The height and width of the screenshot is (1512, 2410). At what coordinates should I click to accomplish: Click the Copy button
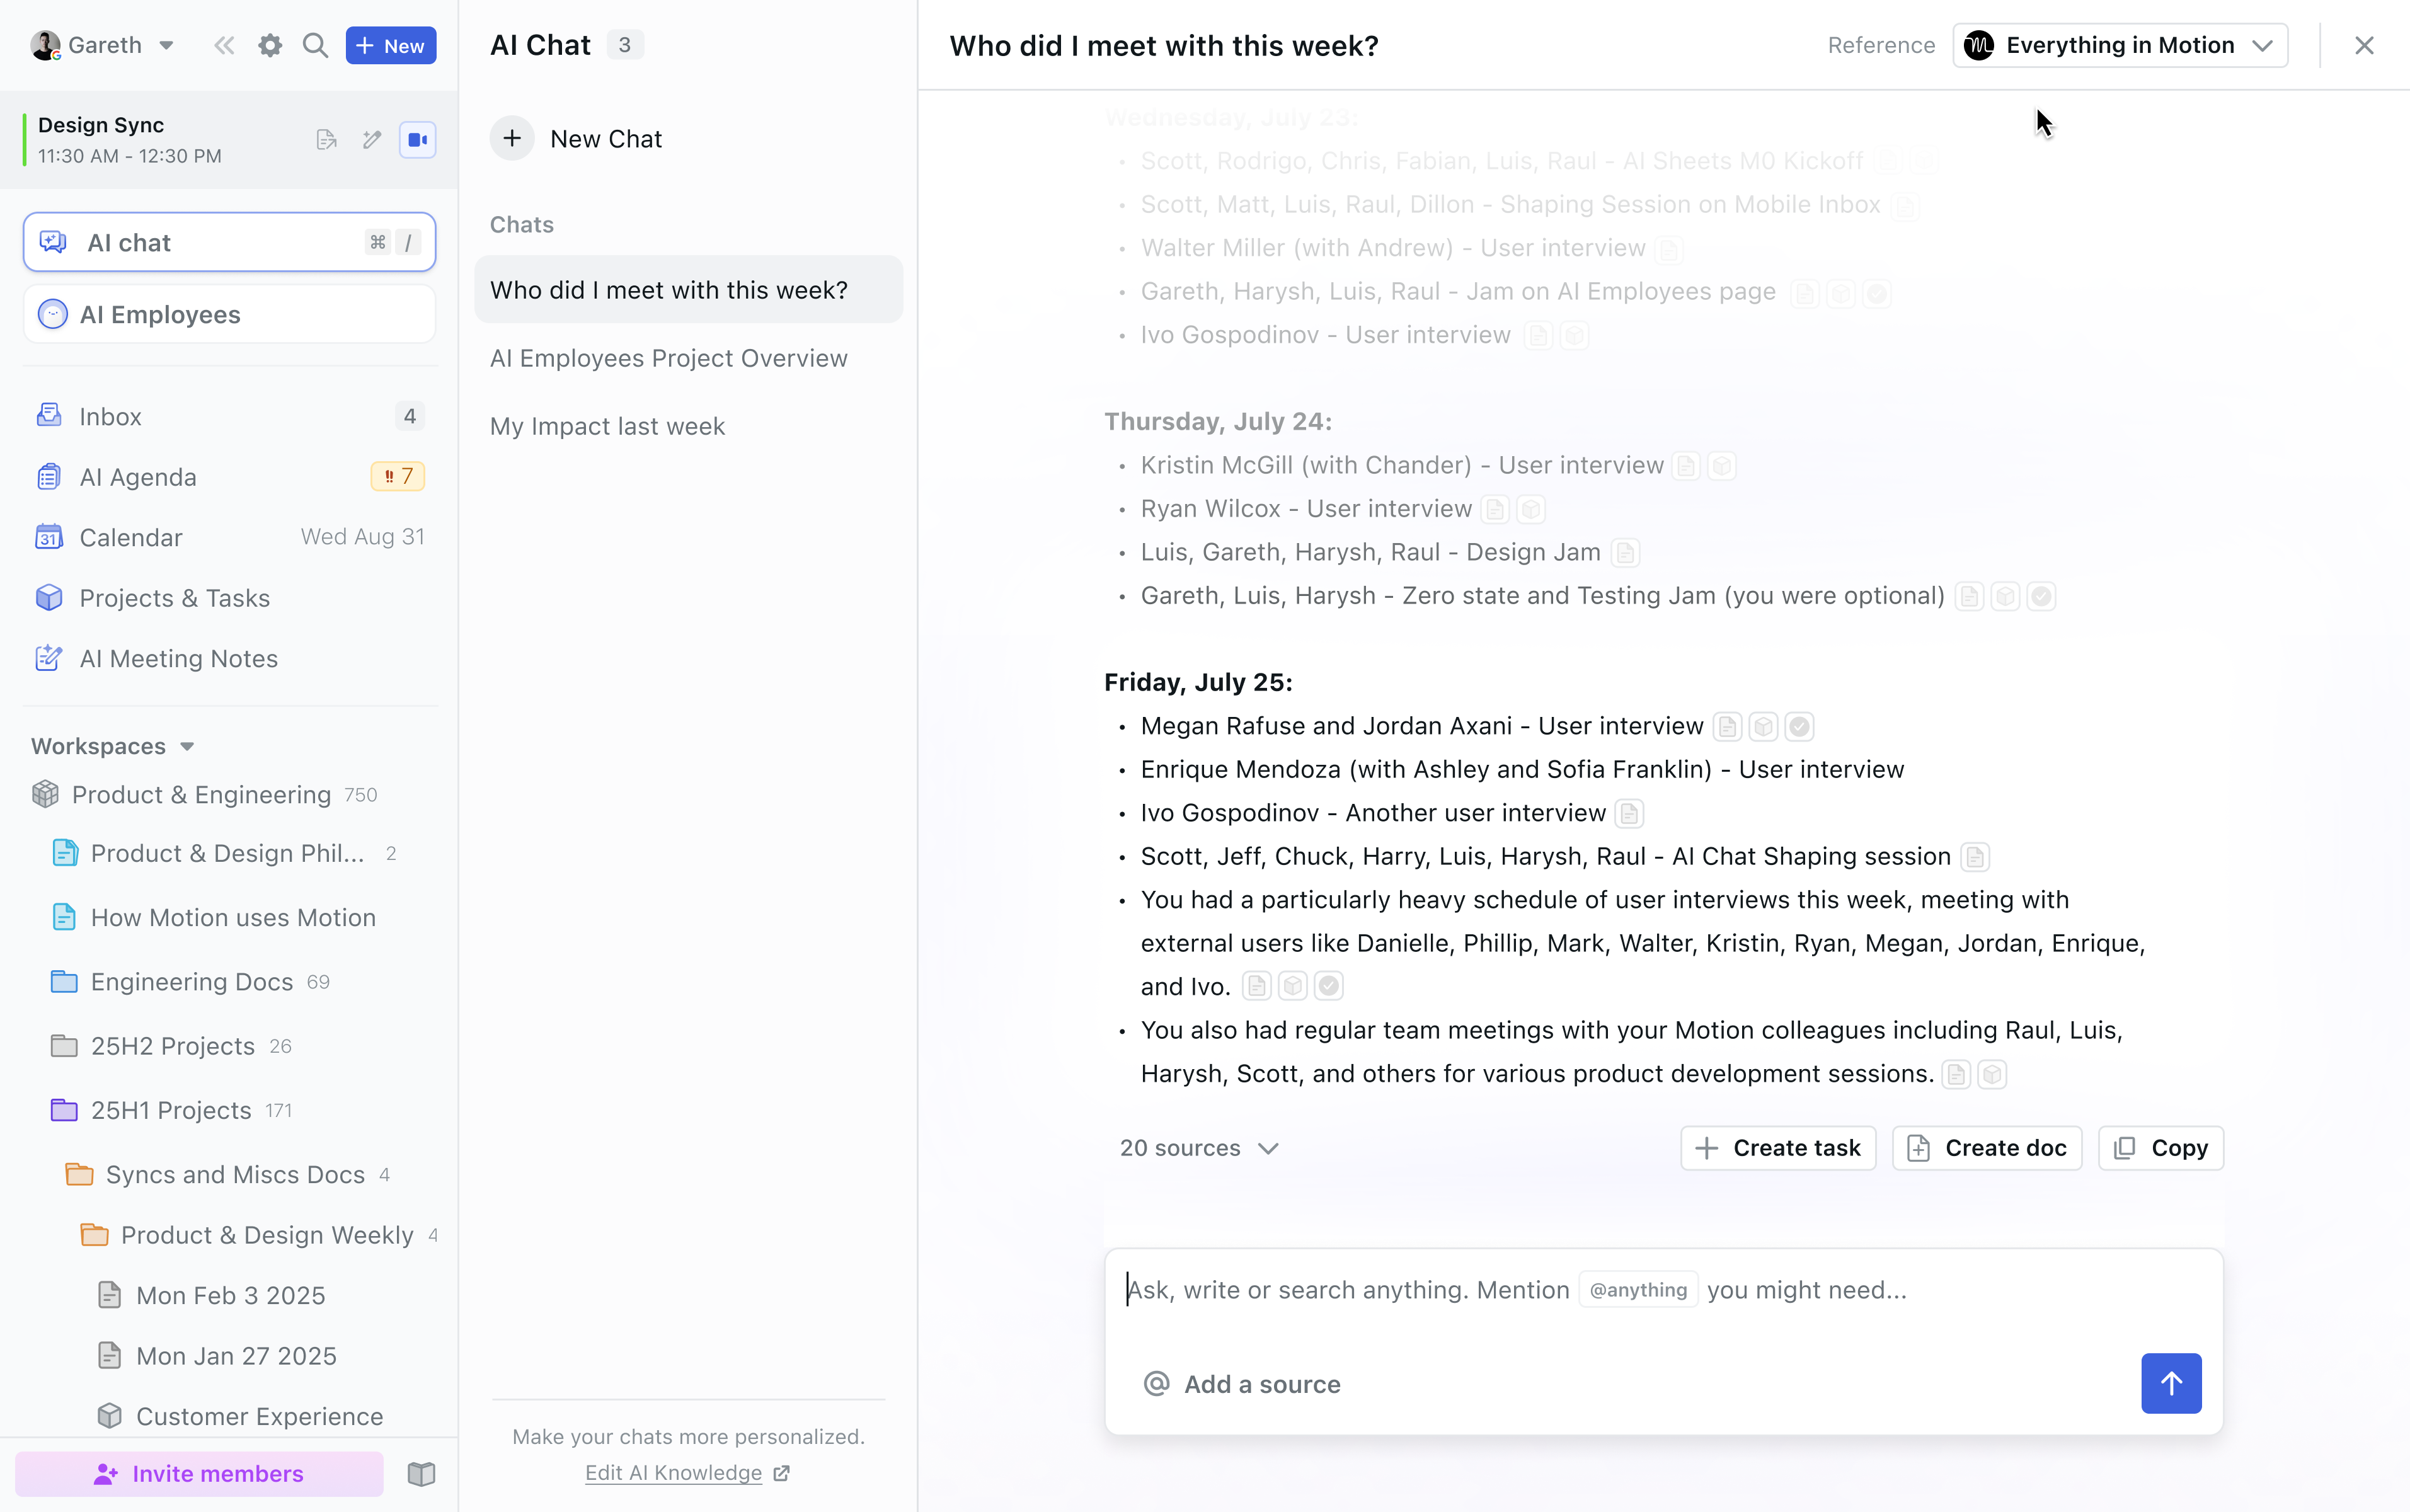coord(2160,1148)
